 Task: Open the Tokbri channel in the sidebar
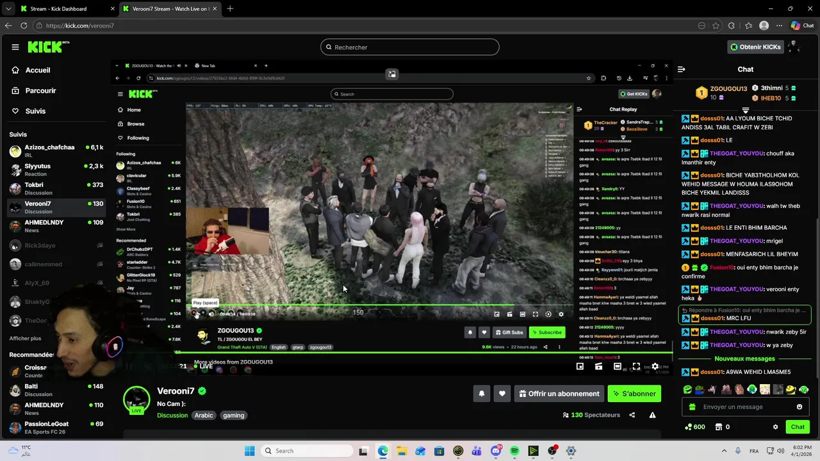[56, 188]
